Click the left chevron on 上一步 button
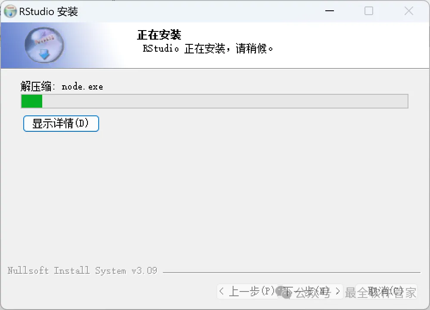The height and width of the screenshot is (310, 430). [222, 291]
